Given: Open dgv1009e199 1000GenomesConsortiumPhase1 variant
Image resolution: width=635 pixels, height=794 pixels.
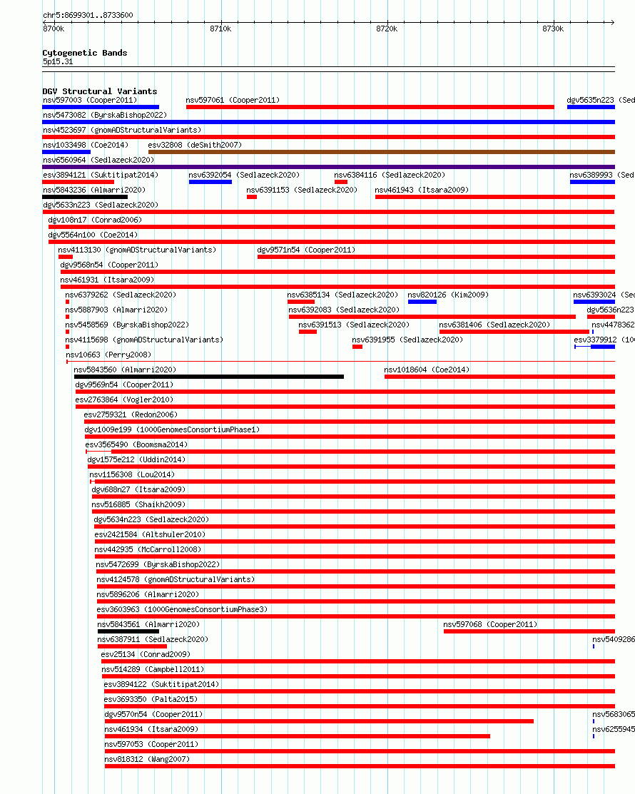Looking at the screenshot, I should click(172, 429).
